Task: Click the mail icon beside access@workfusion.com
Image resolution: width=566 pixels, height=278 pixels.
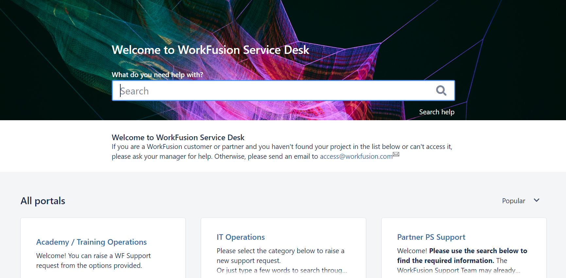Action: coord(396,154)
